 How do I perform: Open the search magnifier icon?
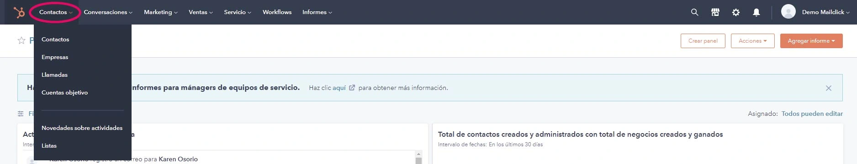[694, 12]
